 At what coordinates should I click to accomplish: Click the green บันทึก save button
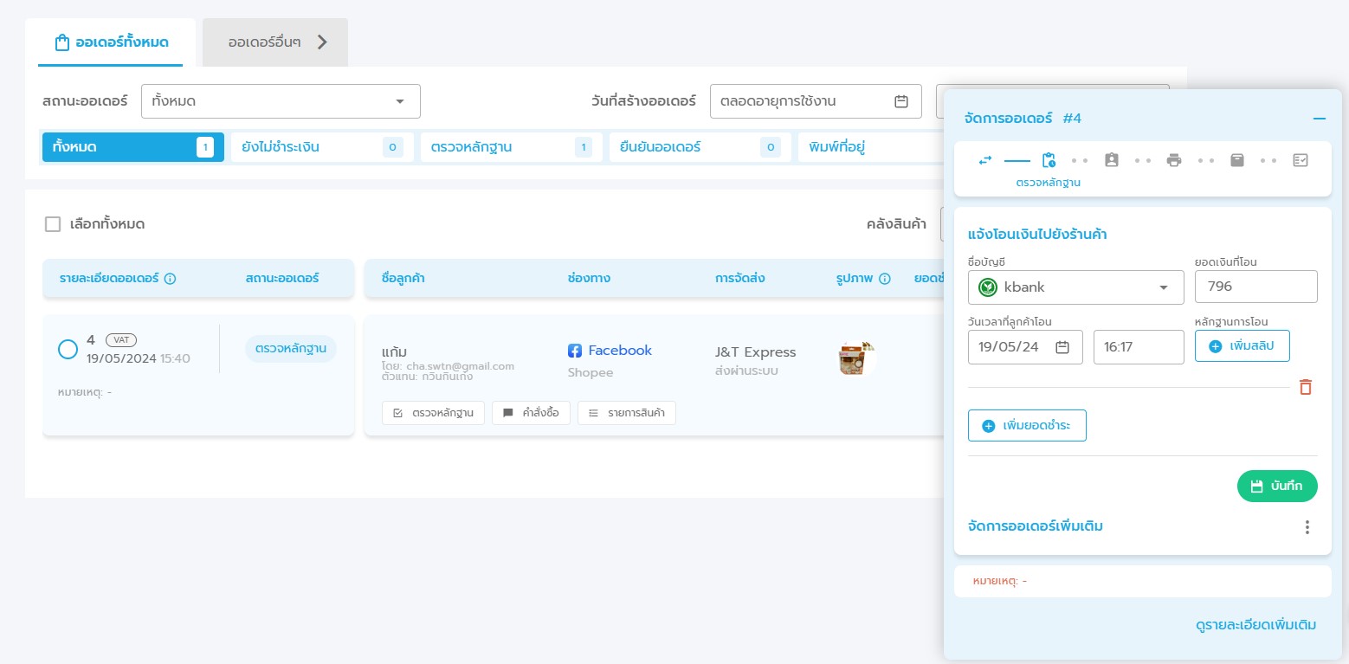pyautogui.click(x=1276, y=486)
